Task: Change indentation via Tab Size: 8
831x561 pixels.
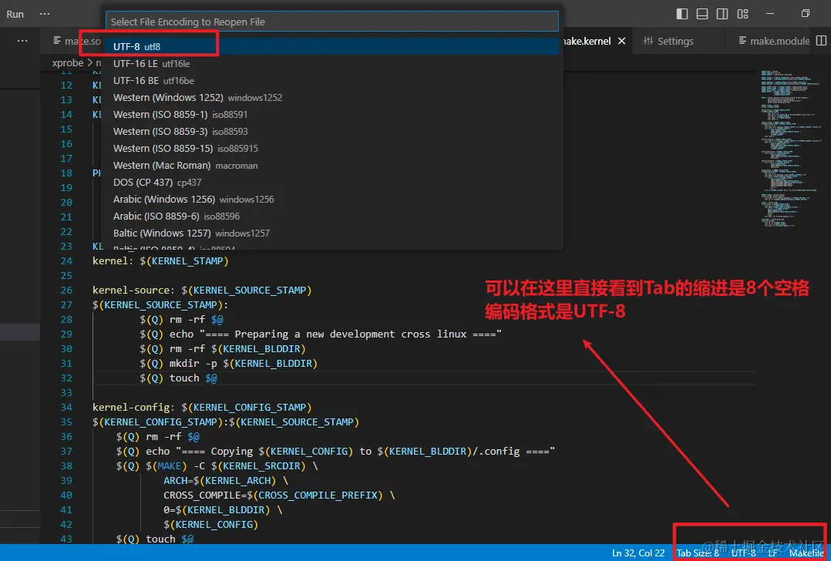Action: click(698, 553)
